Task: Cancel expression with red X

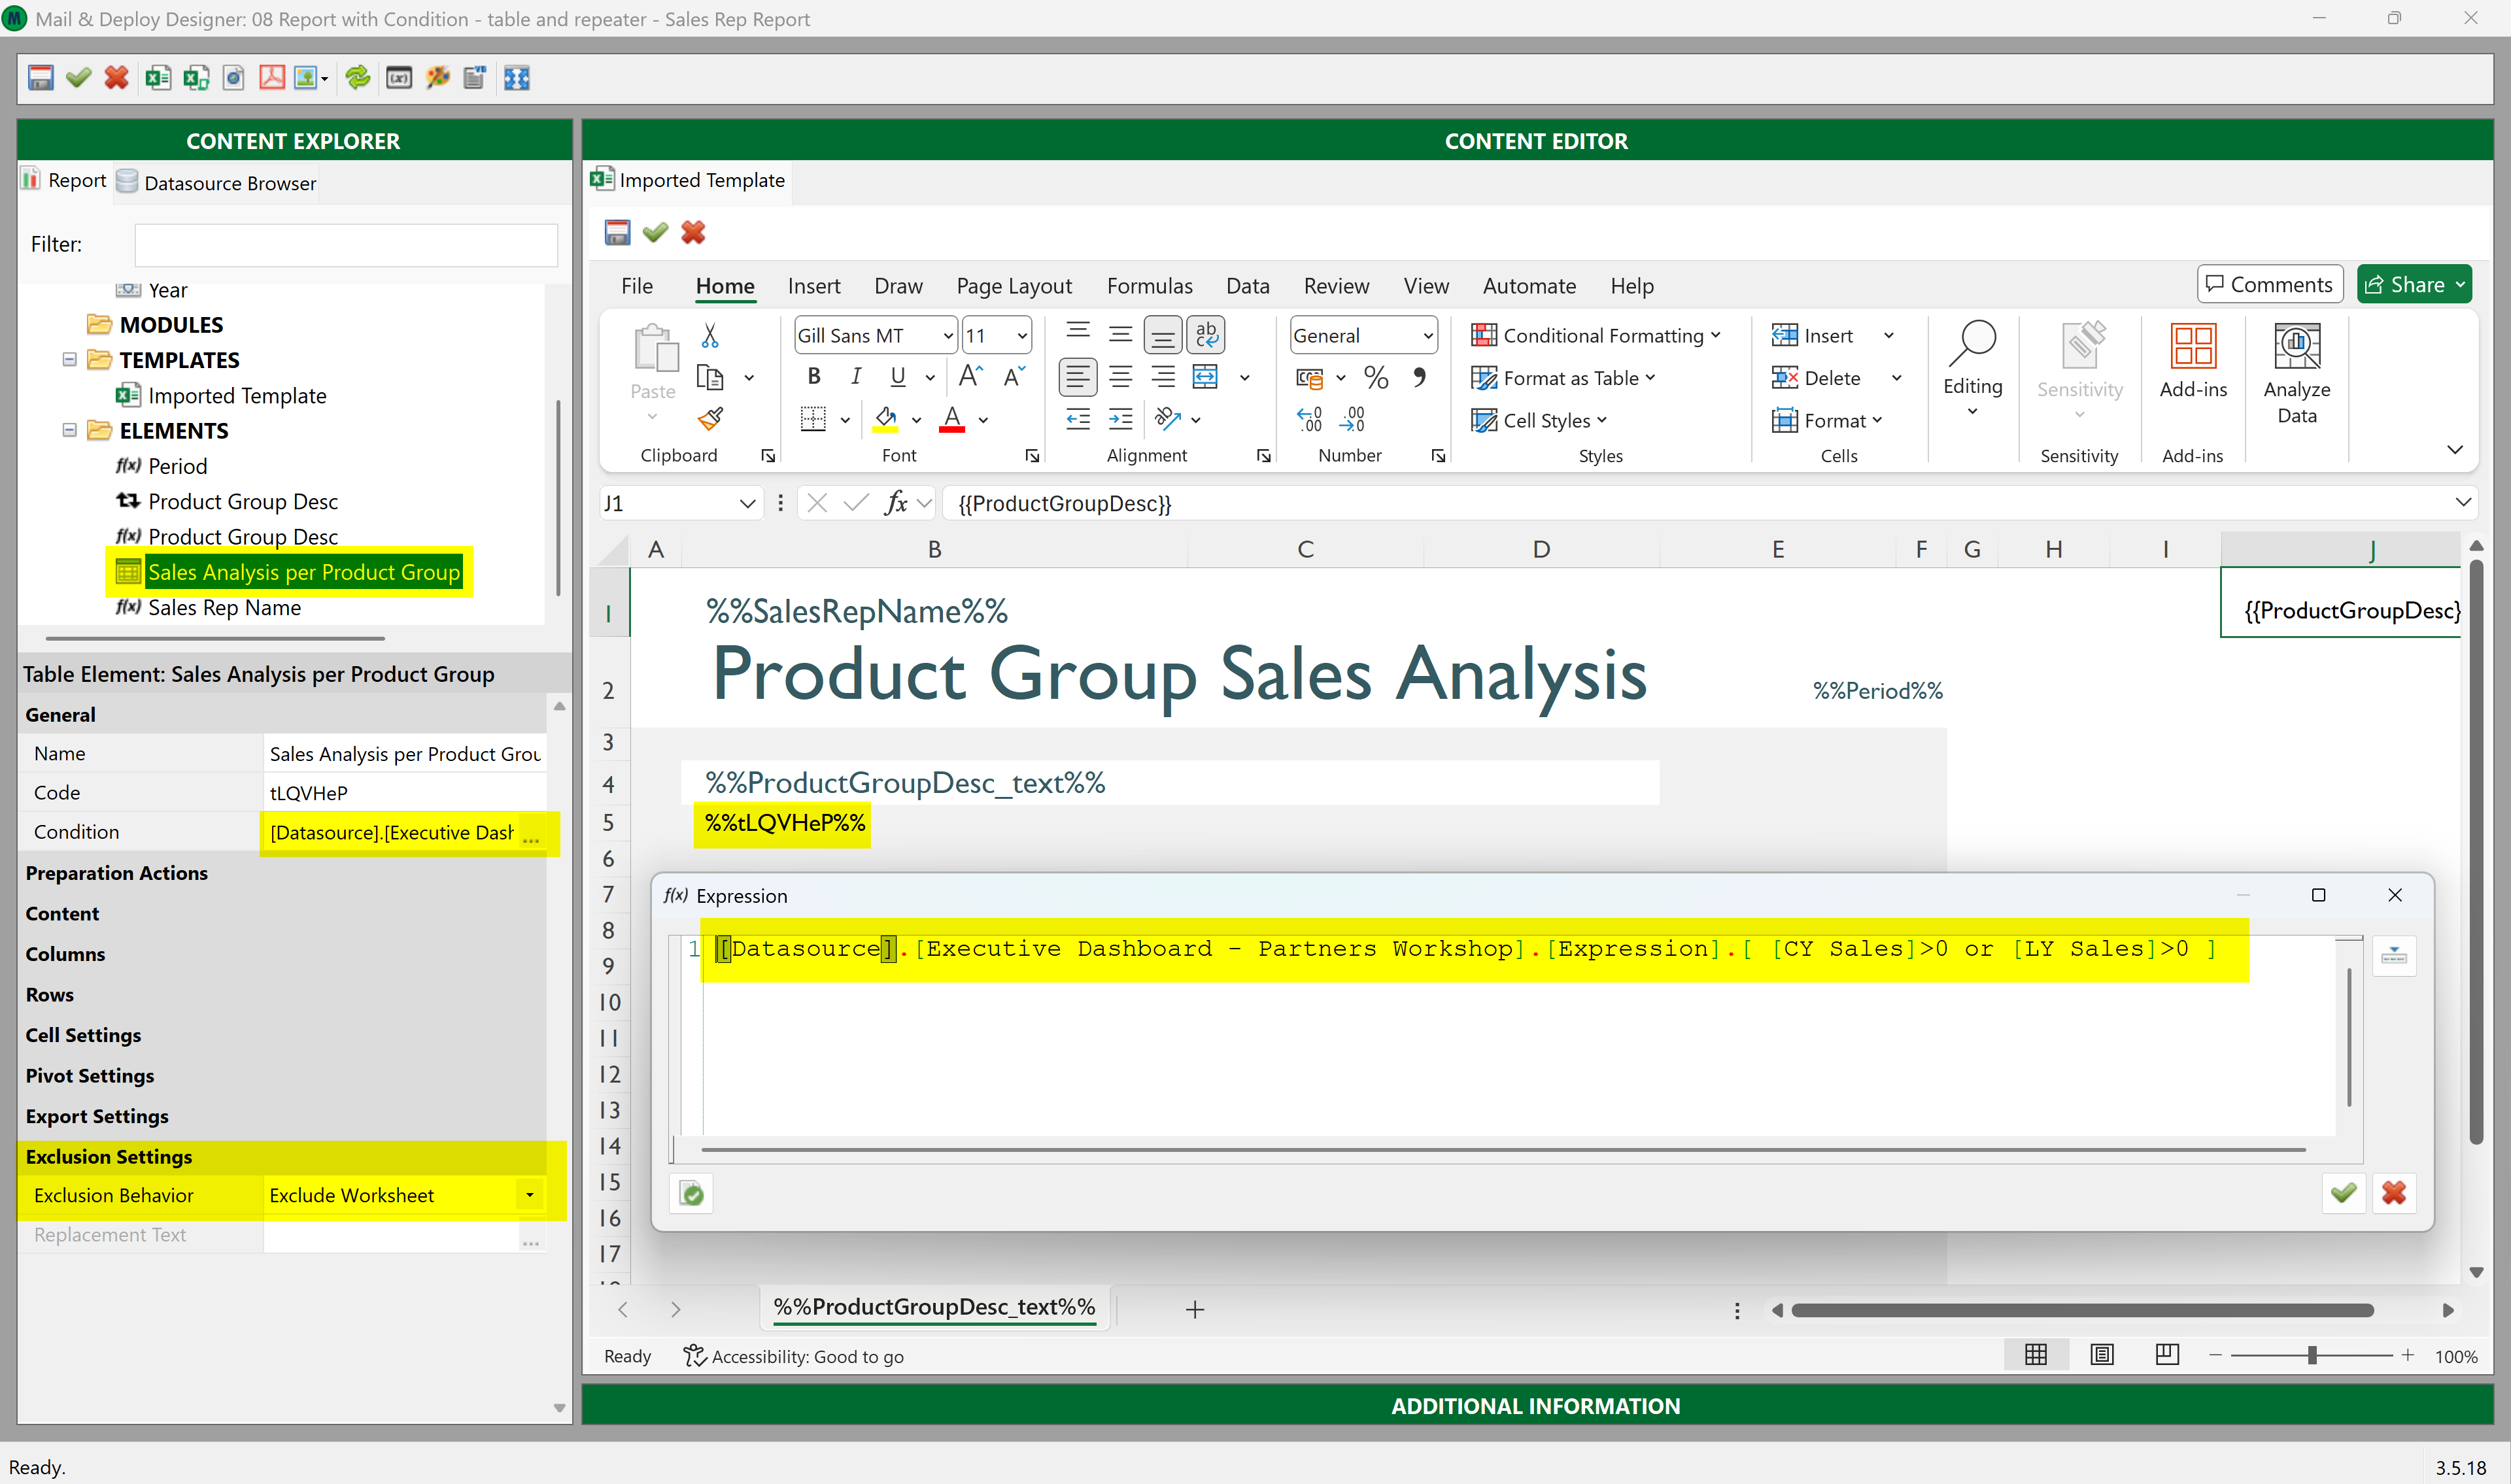Action: [2394, 1193]
